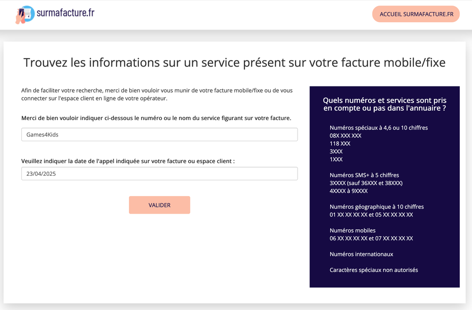Screen dimensions: 472x310
Task: Click the 3XXXX (sauf 36XXX et 38XXX) entry
Action: tap(366, 183)
